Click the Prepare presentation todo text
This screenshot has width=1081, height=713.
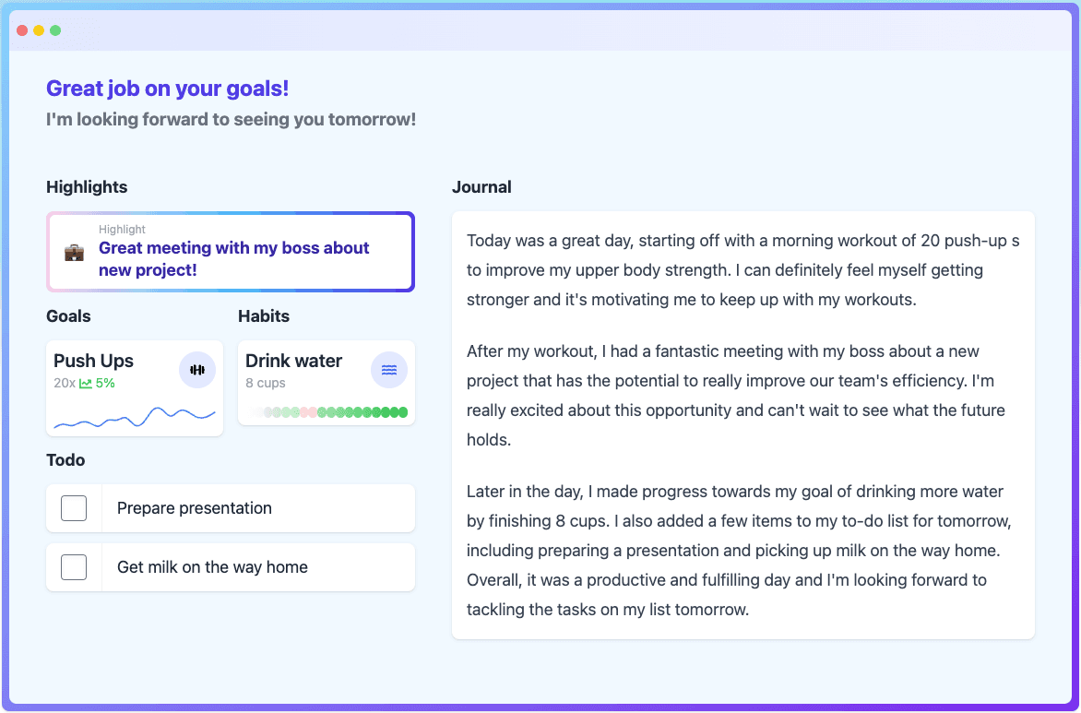click(195, 508)
